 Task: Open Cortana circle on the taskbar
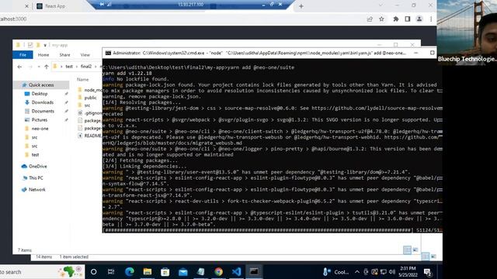[93, 272]
